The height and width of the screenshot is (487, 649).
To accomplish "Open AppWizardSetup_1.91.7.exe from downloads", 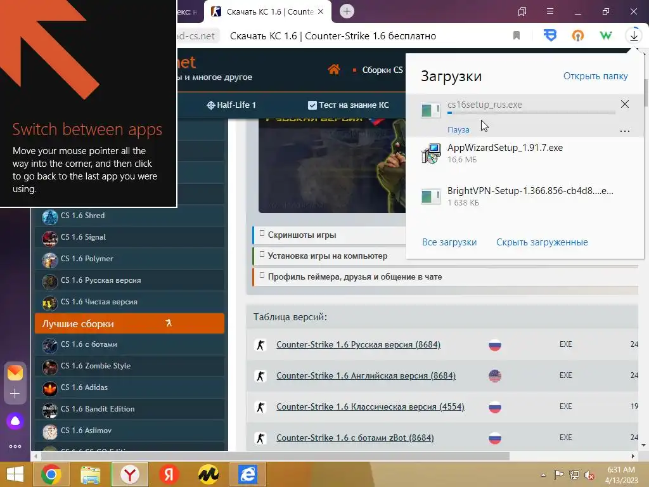I will tap(505, 148).
